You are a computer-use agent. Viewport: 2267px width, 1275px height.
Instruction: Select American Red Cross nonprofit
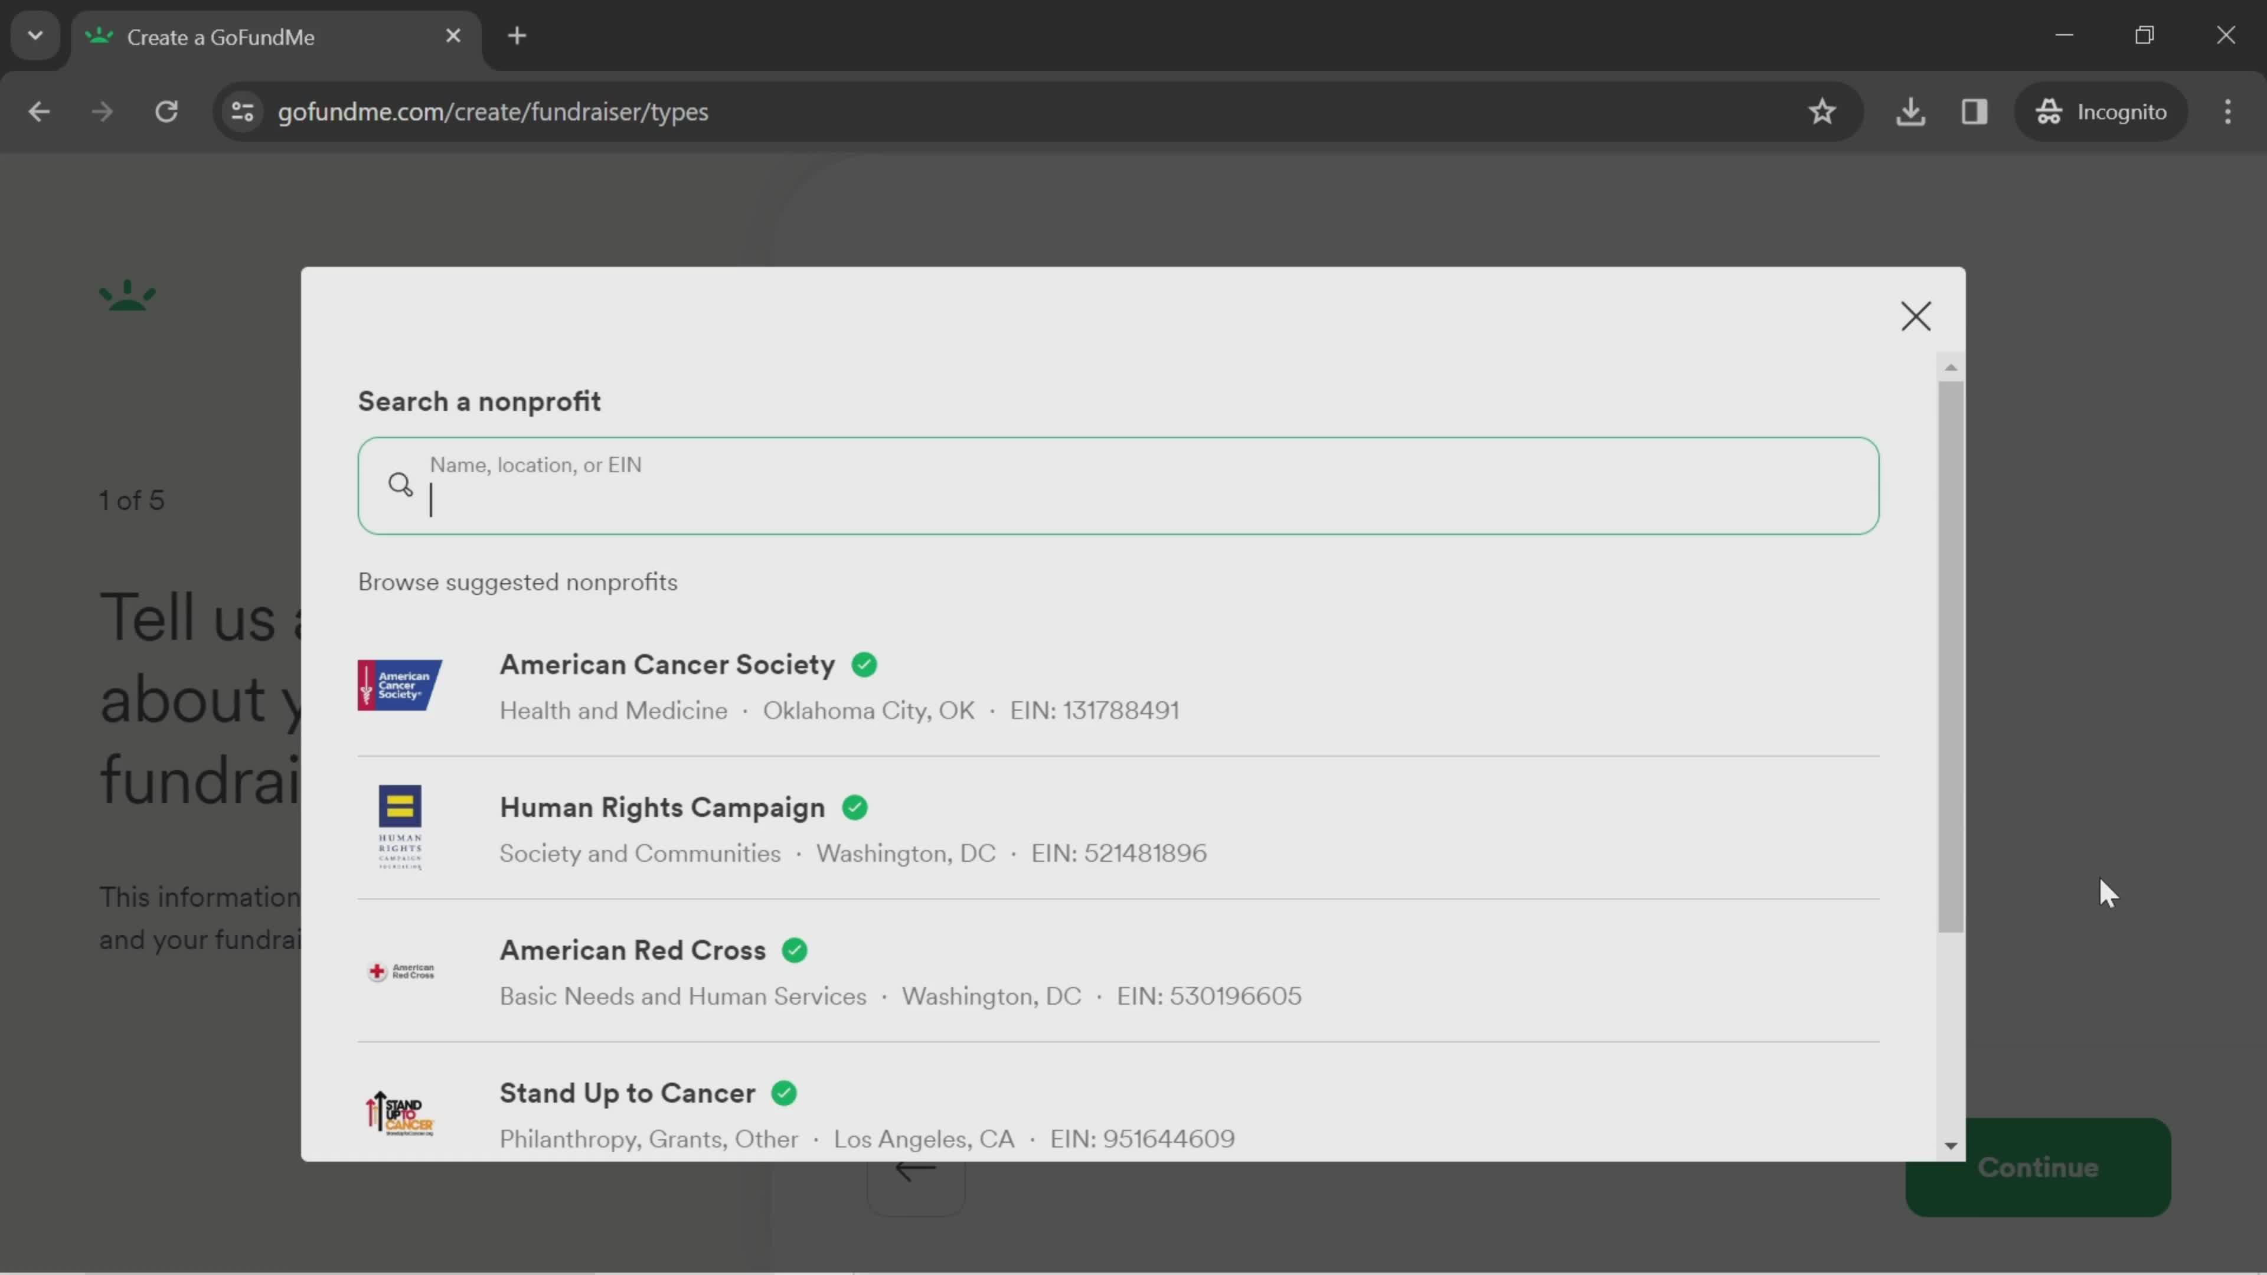pyautogui.click(x=1118, y=972)
